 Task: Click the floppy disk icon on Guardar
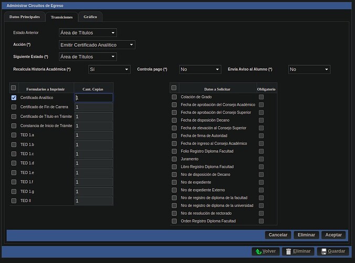(x=324, y=251)
